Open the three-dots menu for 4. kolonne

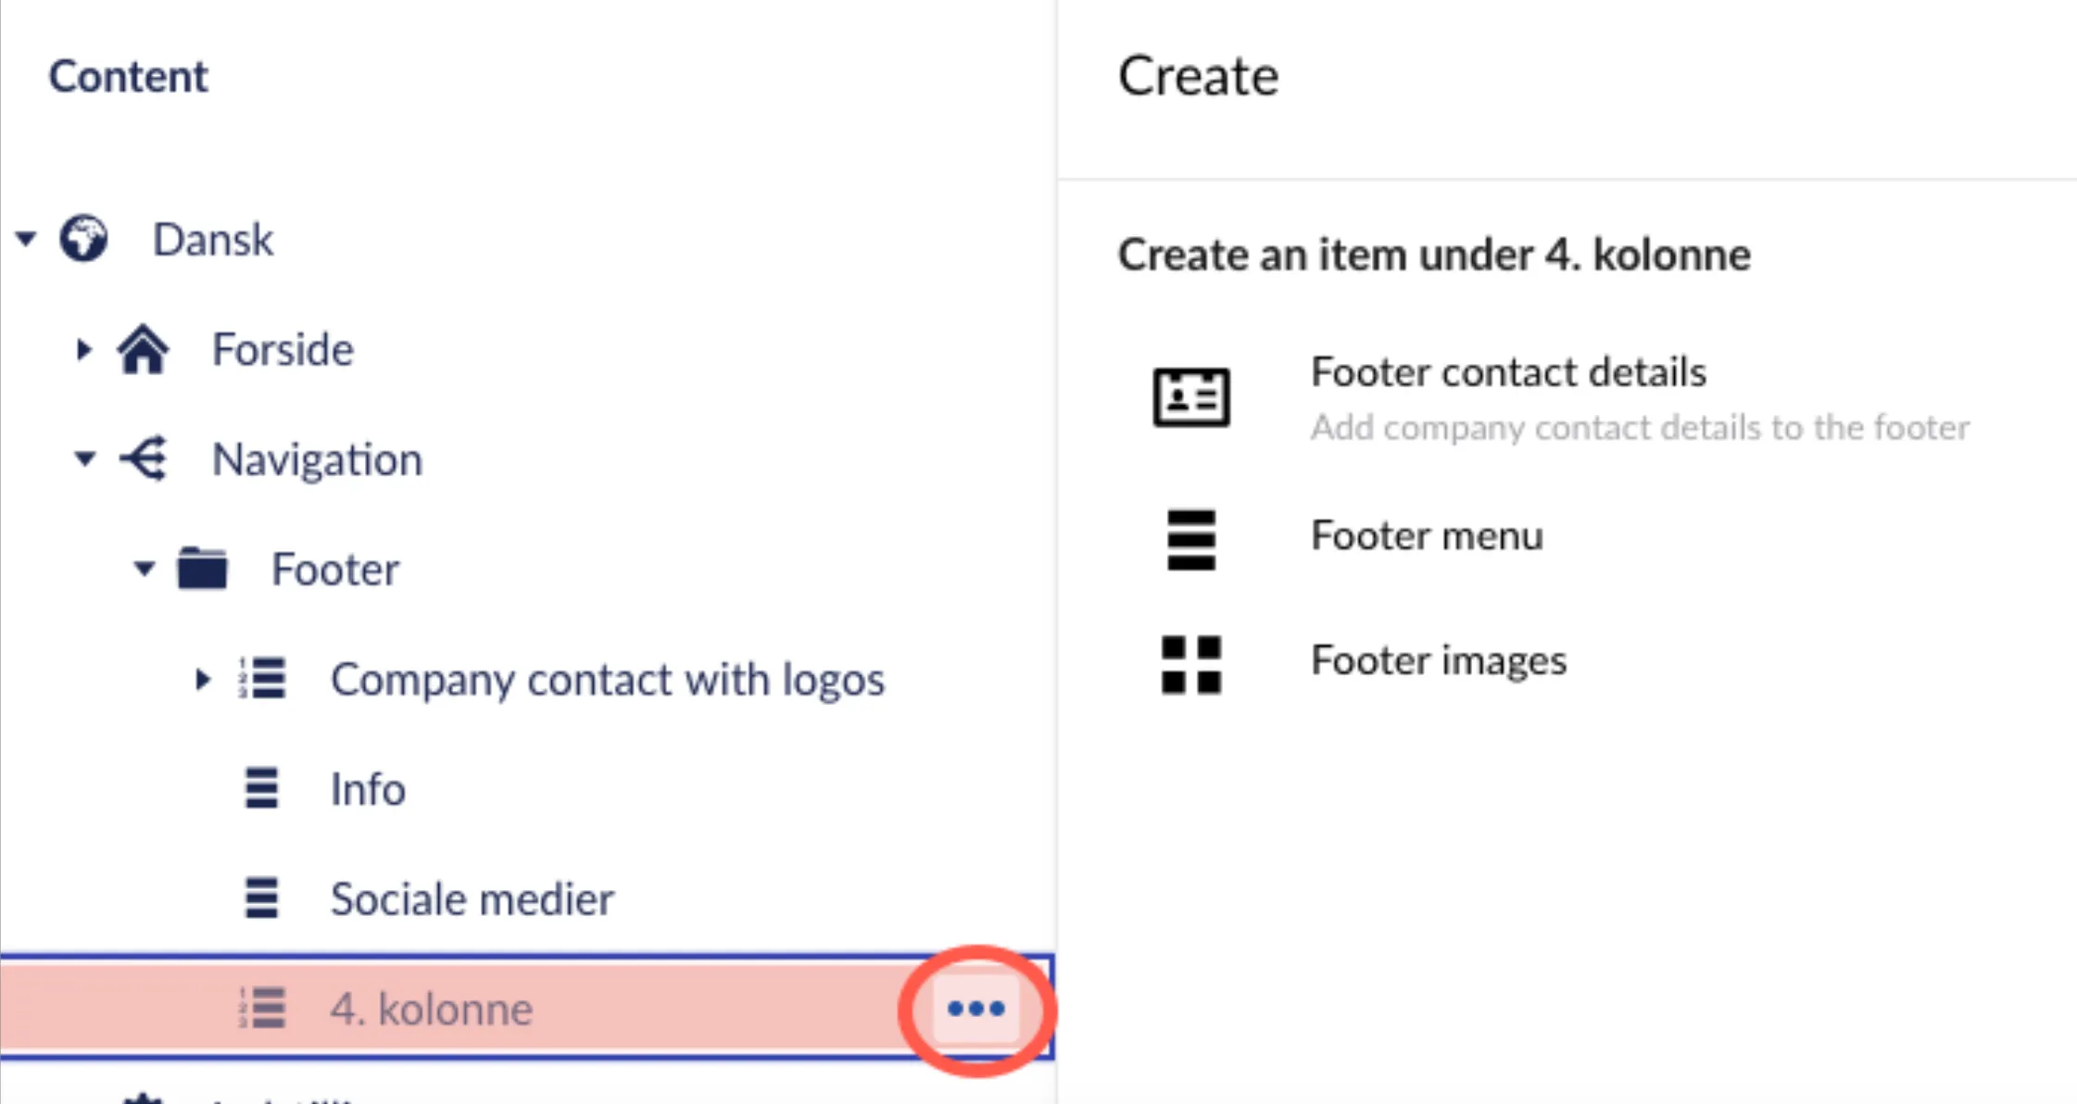pos(976,1008)
